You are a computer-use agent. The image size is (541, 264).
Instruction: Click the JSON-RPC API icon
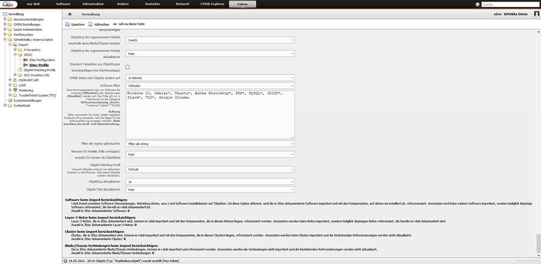pyautogui.click(x=15, y=80)
